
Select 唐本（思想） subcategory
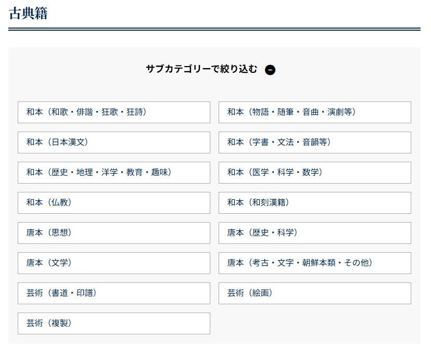[113, 233]
